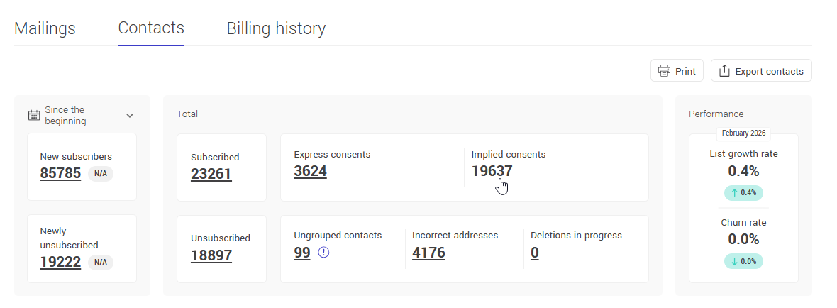Viewport: 837px width, 308px height.
Task: Click the February 2026 performance label
Action: pos(743,133)
